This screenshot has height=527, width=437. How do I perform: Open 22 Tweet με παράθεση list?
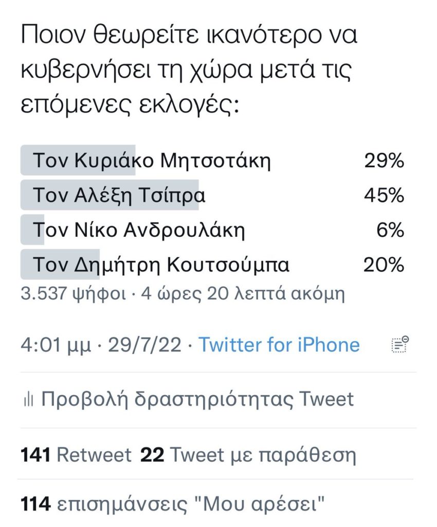(x=248, y=455)
